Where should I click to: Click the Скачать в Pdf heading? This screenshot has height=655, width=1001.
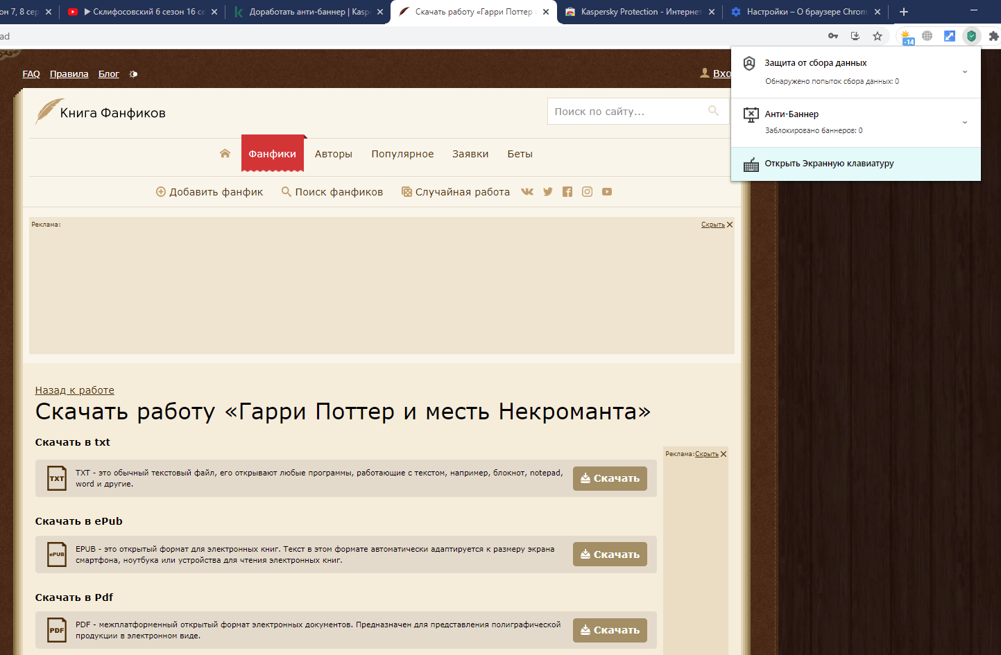74,597
